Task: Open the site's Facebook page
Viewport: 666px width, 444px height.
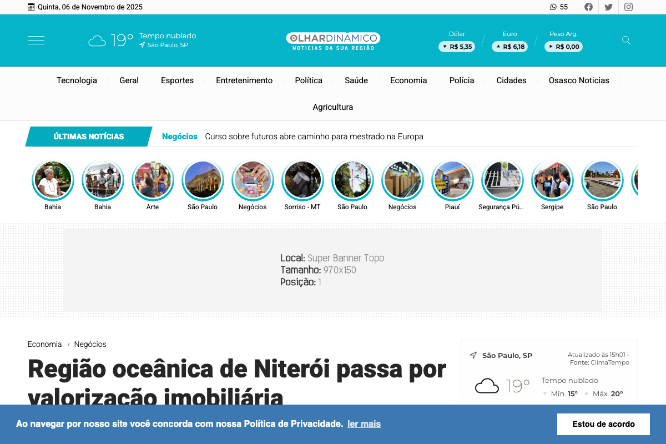Action: 588,7
